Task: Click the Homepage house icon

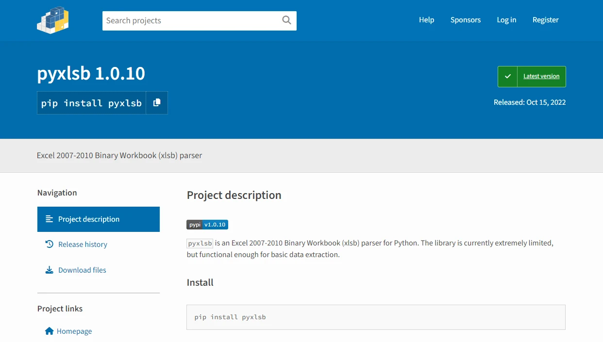Action: pyautogui.click(x=49, y=331)
